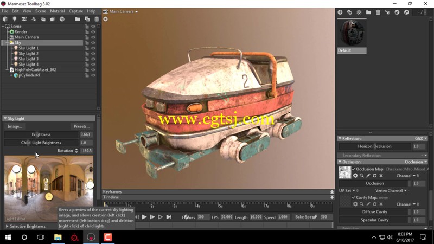
Task: Collapse the Keyframes panel bar
Action: coord(332,192)
